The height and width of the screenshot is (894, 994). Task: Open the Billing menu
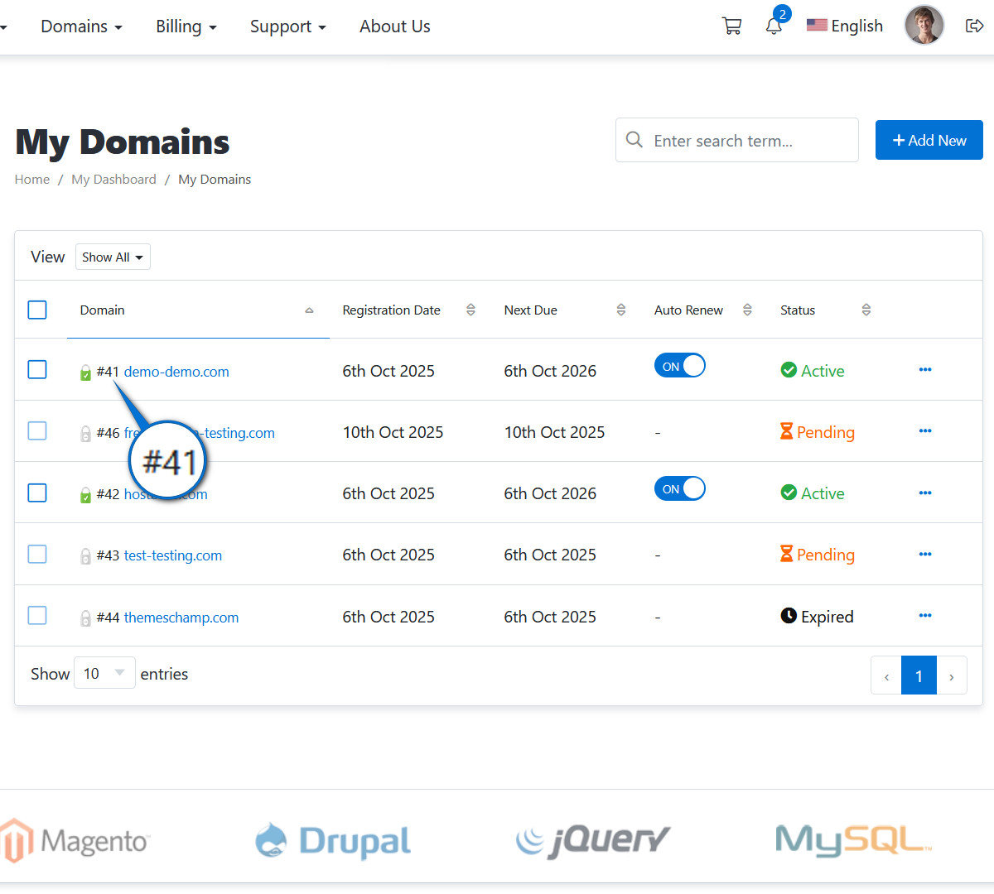pyautogui.click(x=186, y=26)
